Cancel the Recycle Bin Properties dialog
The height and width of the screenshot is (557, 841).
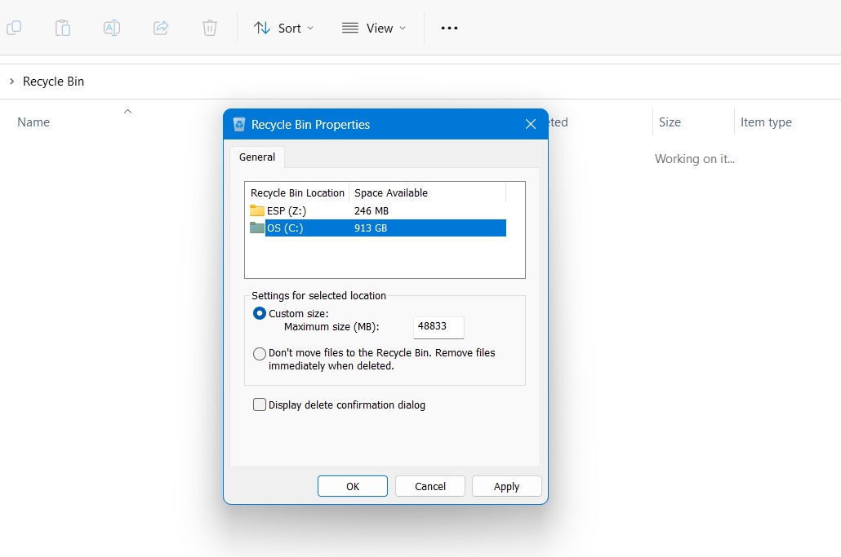coord(429,485)
